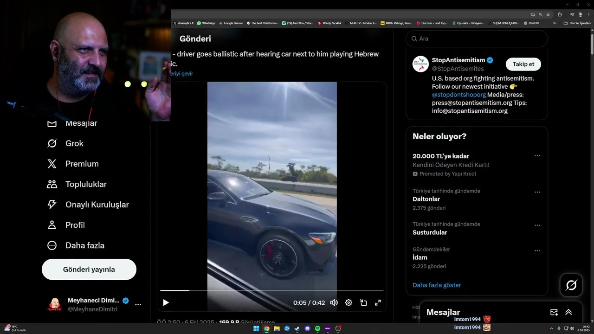Open the Grok sidebar icon

pyautogui.click(x=52, y=143)
